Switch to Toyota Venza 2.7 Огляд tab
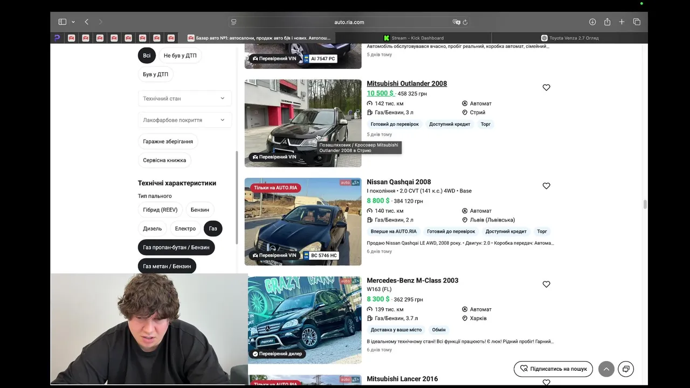Image resolution: width=690 pixels, height=388 pixels. (x=570, y=38)
